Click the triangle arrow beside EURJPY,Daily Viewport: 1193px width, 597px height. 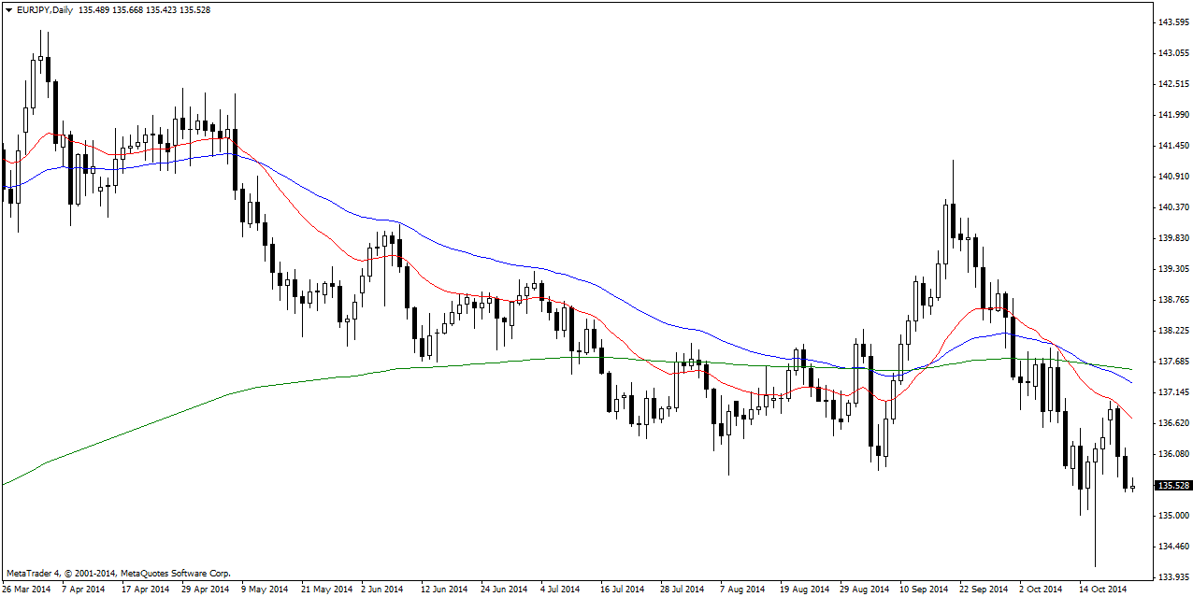(x=8, y=9)
